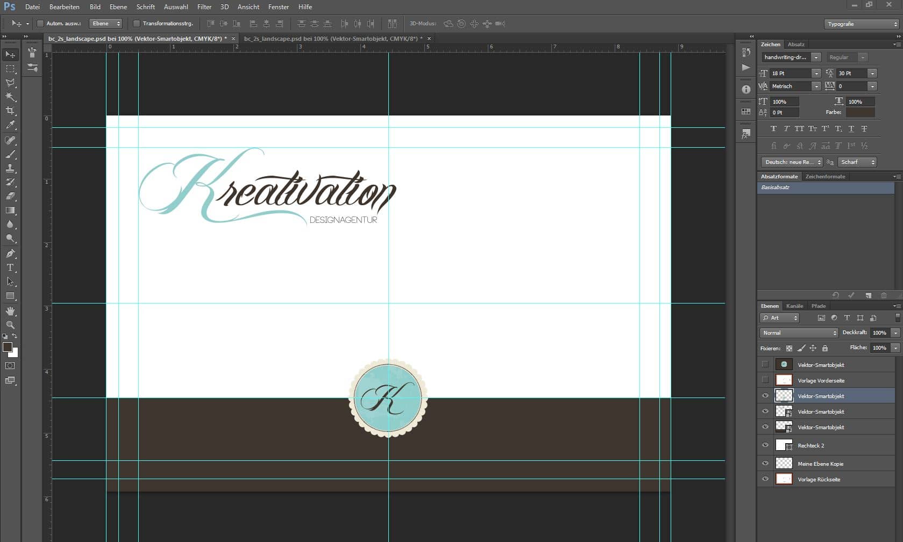Select the Gradient tool
Image resolution: width=903 pixels, height=542 pixels.
click(10, 211)
